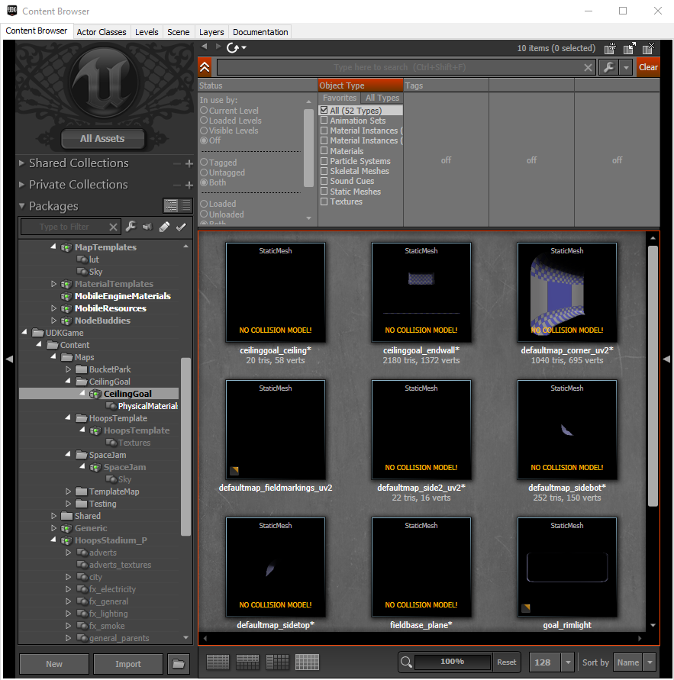Image resolution: width=674 pixels, height=680 pixels.
Task: Select the wrench filter icon beside package filter field
Action: pyautogui.click(x=131, y=227)
